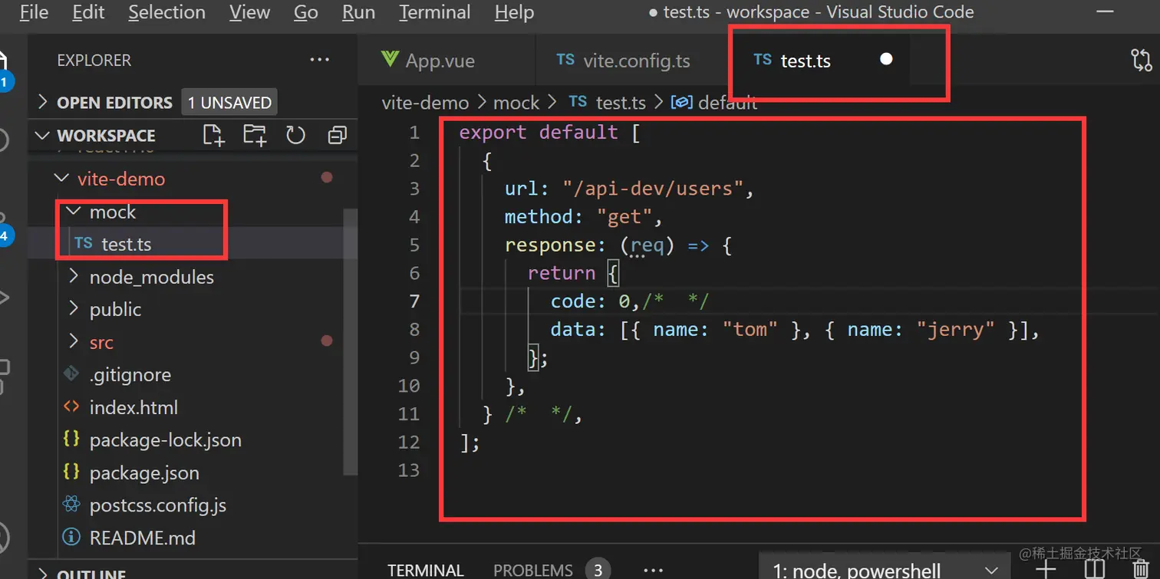The image size is (1160, 579).
Task: Expand the Open Editors section
Action: pyautogui.click(x=42, y=102)
